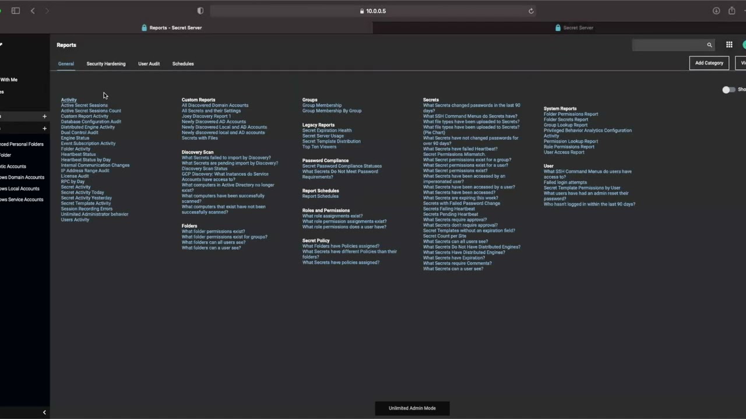Open the Database Configuration Audit report
746x419 pixels.
[91, 122]
